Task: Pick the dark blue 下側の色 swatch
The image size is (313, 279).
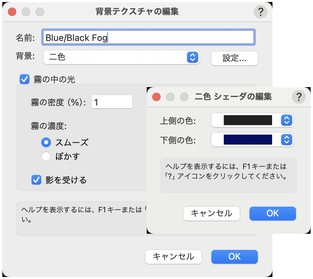Action: [x=248, y=139]
